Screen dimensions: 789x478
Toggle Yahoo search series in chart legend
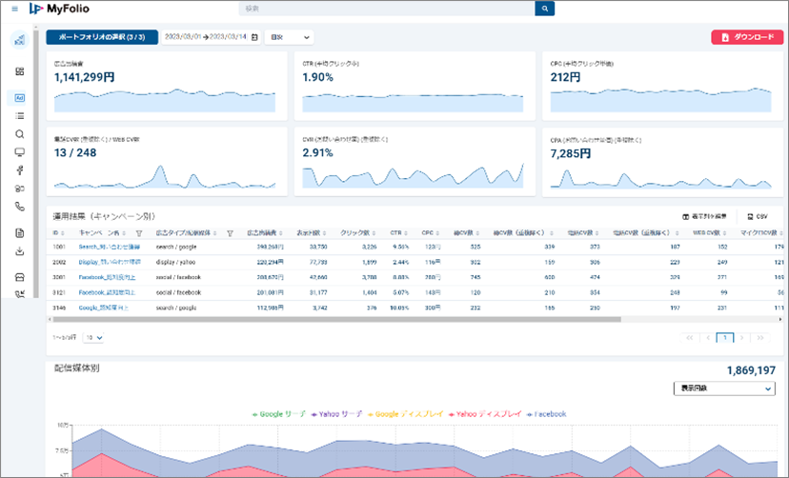coord(336,414)
